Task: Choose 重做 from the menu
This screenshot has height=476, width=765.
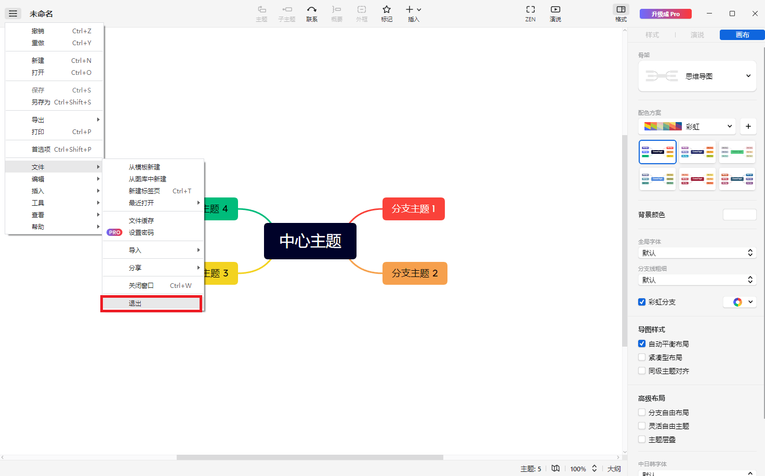Action: coord(54,43)
